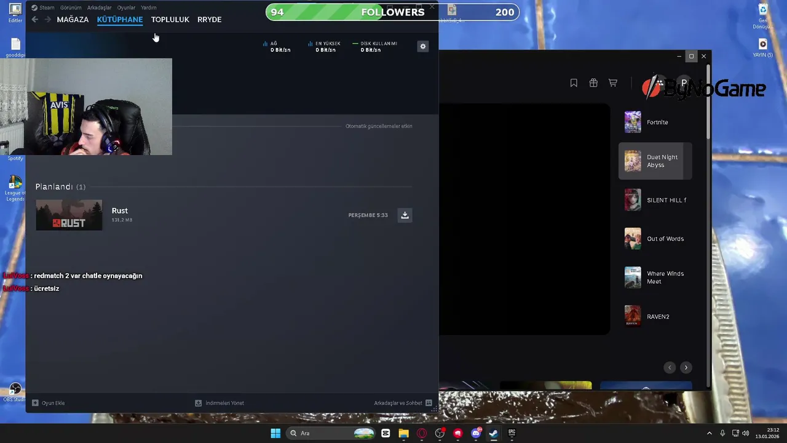Click the Rust game title
Image resolution: width=787 pixels, height=443 pixels.
(120, 210)
